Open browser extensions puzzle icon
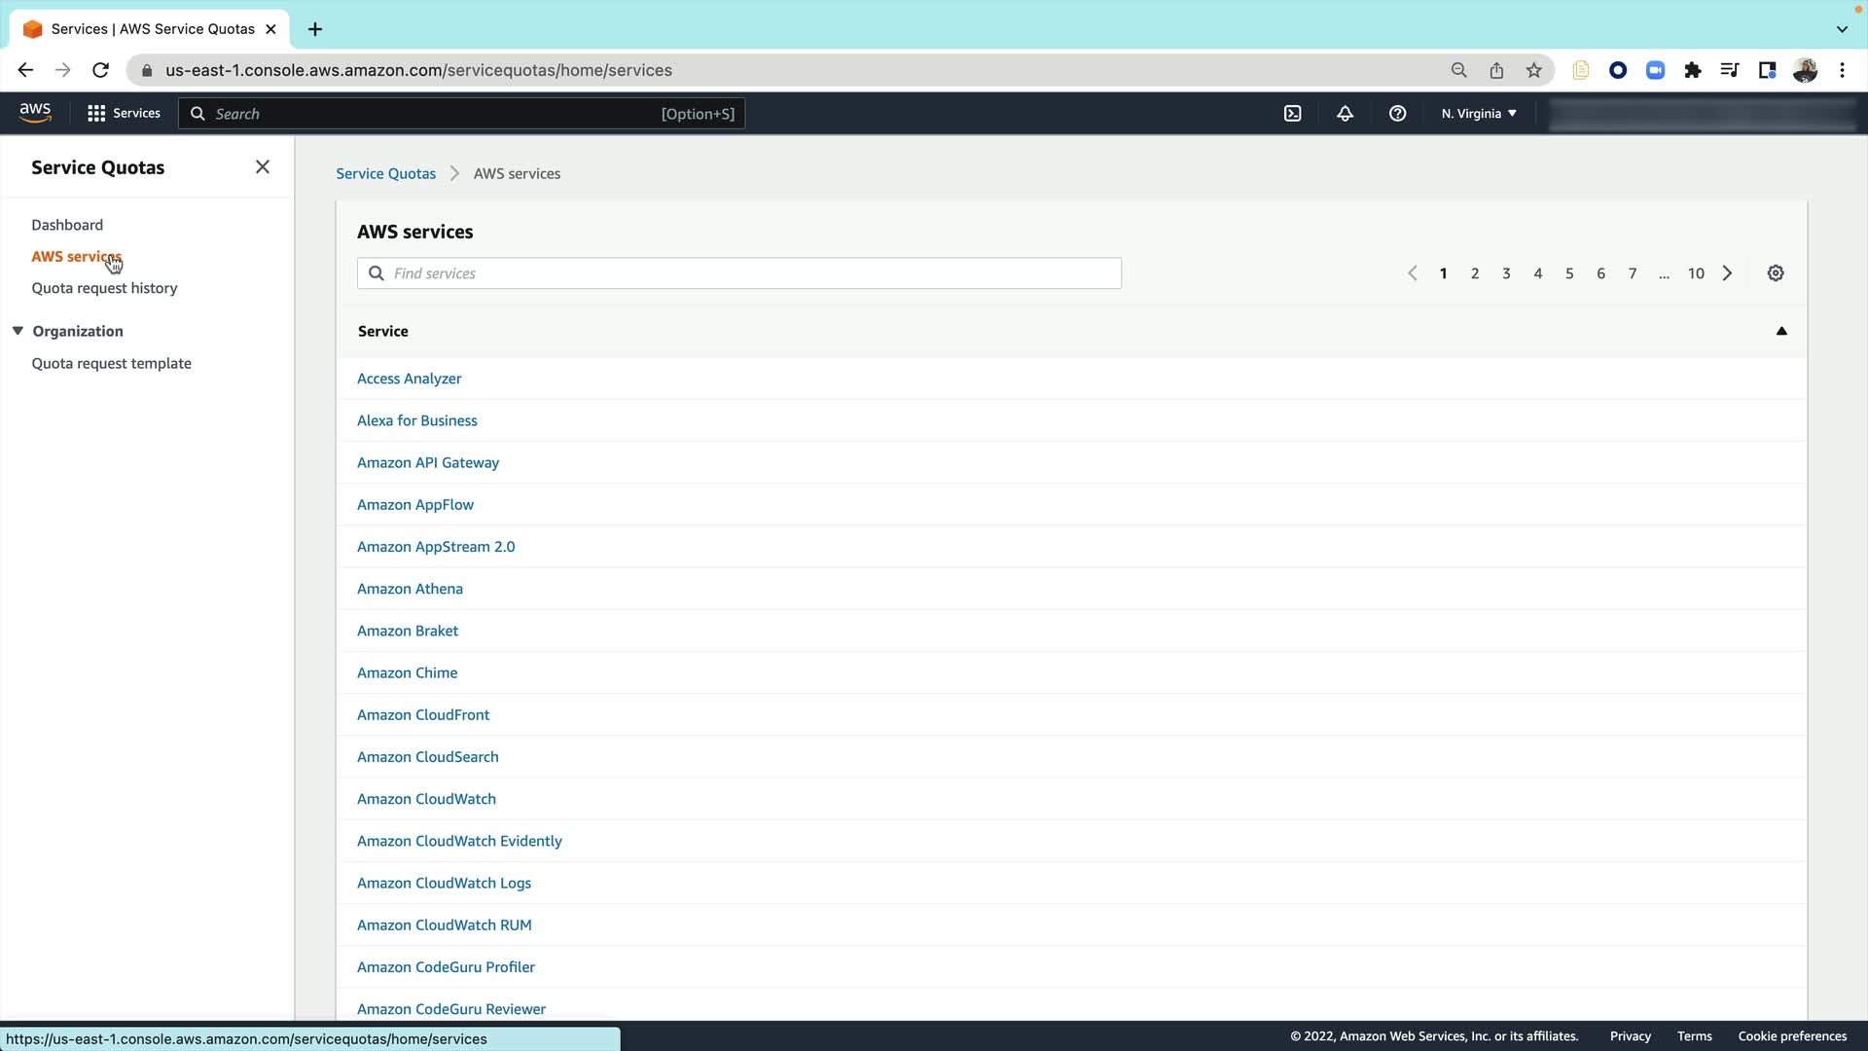This screenshot has height=1051, width=1868. pyautogui.click(x=1693, y=70)
